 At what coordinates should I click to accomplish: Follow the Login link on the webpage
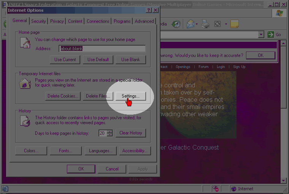221,67
